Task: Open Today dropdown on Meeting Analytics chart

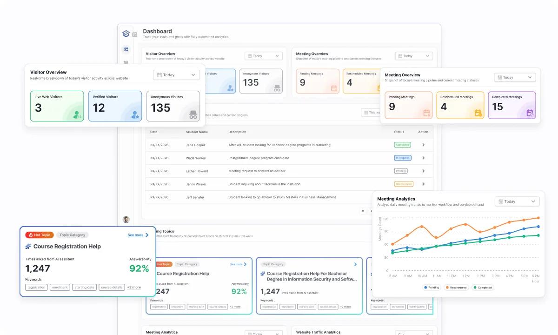Action: [517, 201]
